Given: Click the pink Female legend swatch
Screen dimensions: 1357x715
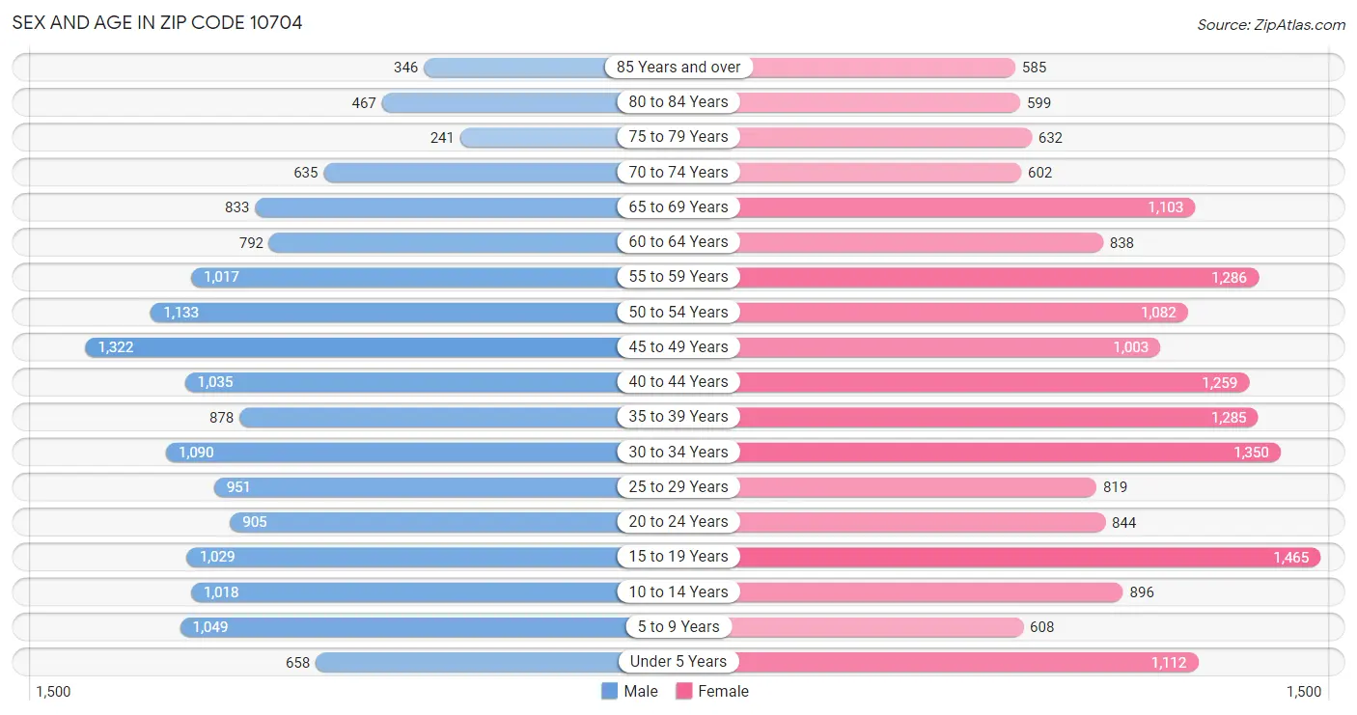Looking at the screenshot, I should [684, 691].
